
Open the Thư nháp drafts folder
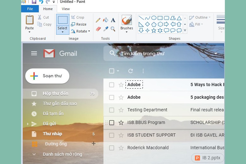(x=61, y=134)
